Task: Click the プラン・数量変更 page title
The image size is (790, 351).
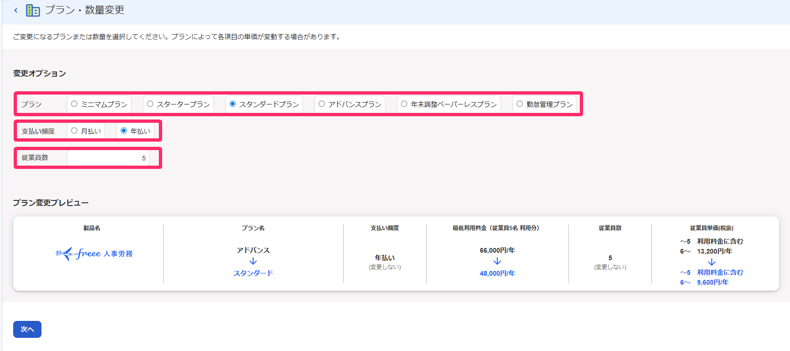Action: (x=85, y=10)
